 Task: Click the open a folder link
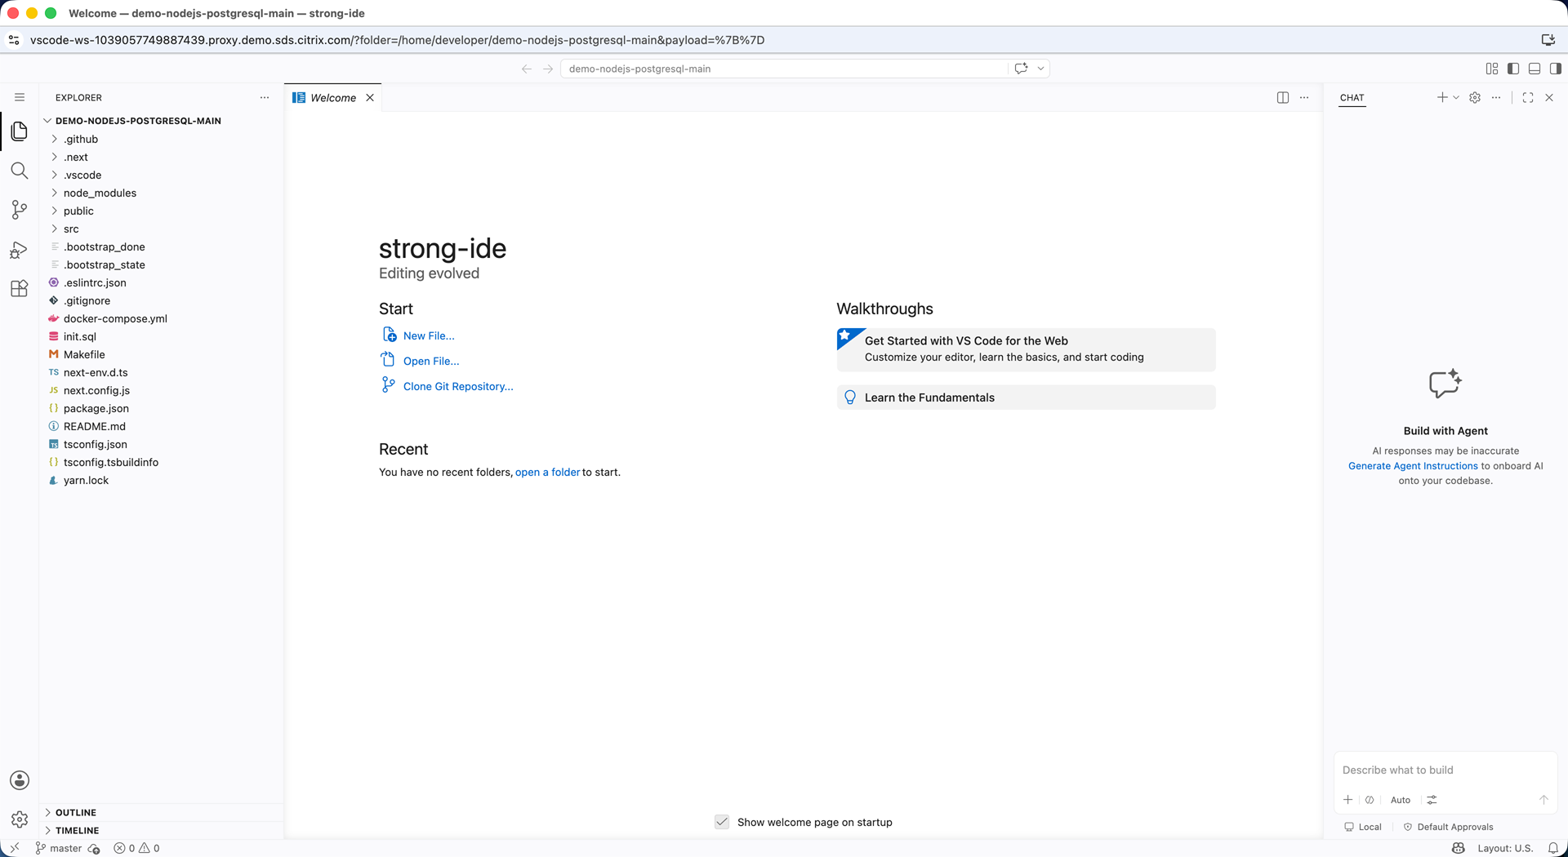tap(547, 472)
